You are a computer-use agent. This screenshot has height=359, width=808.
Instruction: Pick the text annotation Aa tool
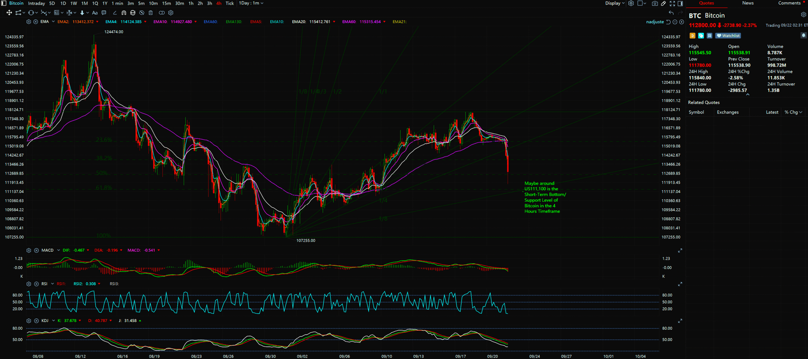[x=94, y=13]
